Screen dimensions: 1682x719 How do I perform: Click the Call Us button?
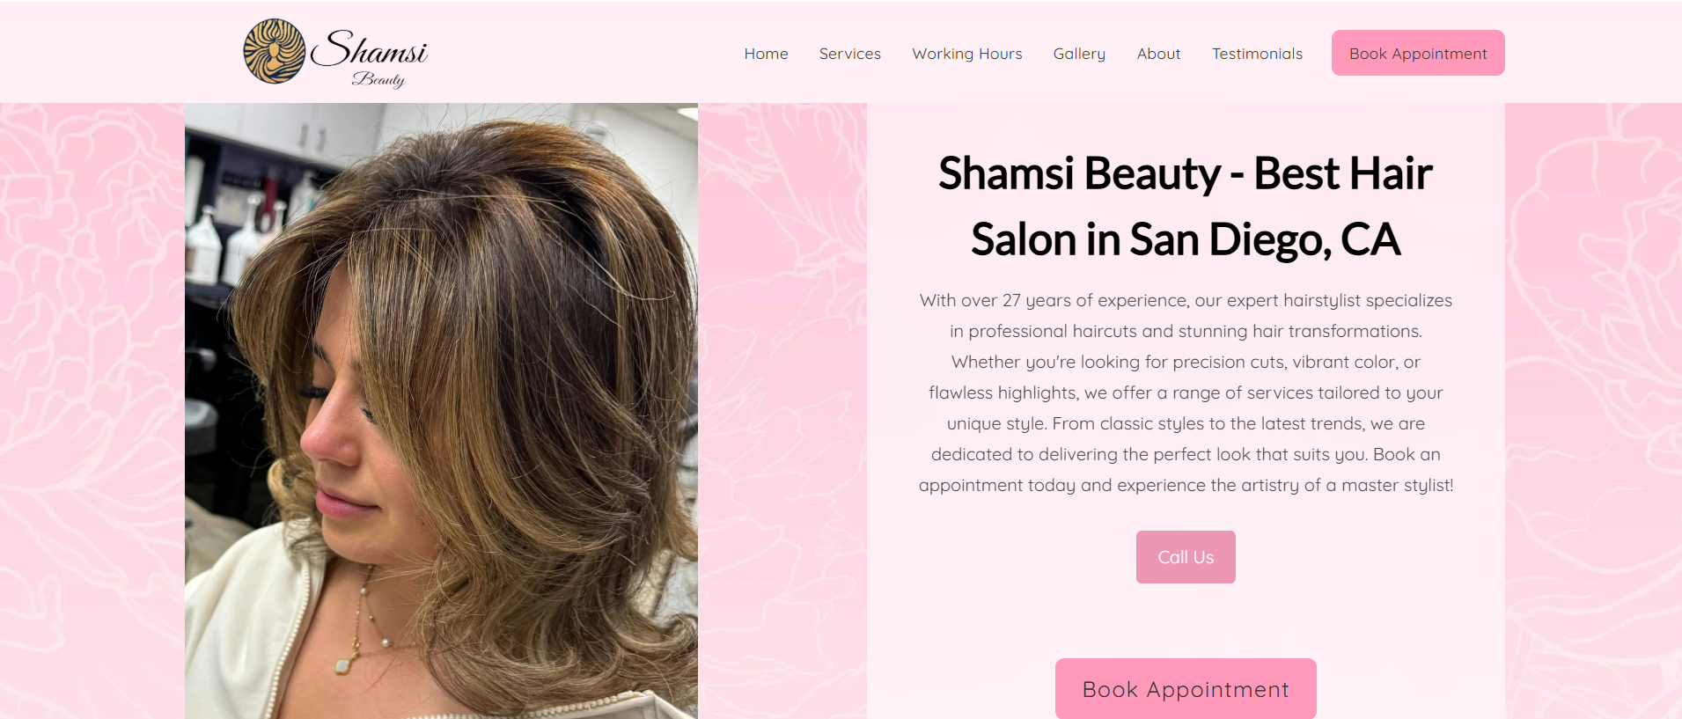click(x=1186, y=557)
